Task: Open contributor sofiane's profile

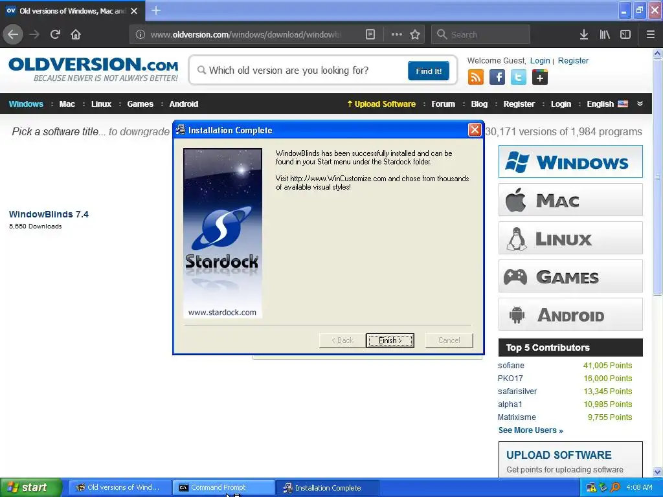Action: click(511, 366)
